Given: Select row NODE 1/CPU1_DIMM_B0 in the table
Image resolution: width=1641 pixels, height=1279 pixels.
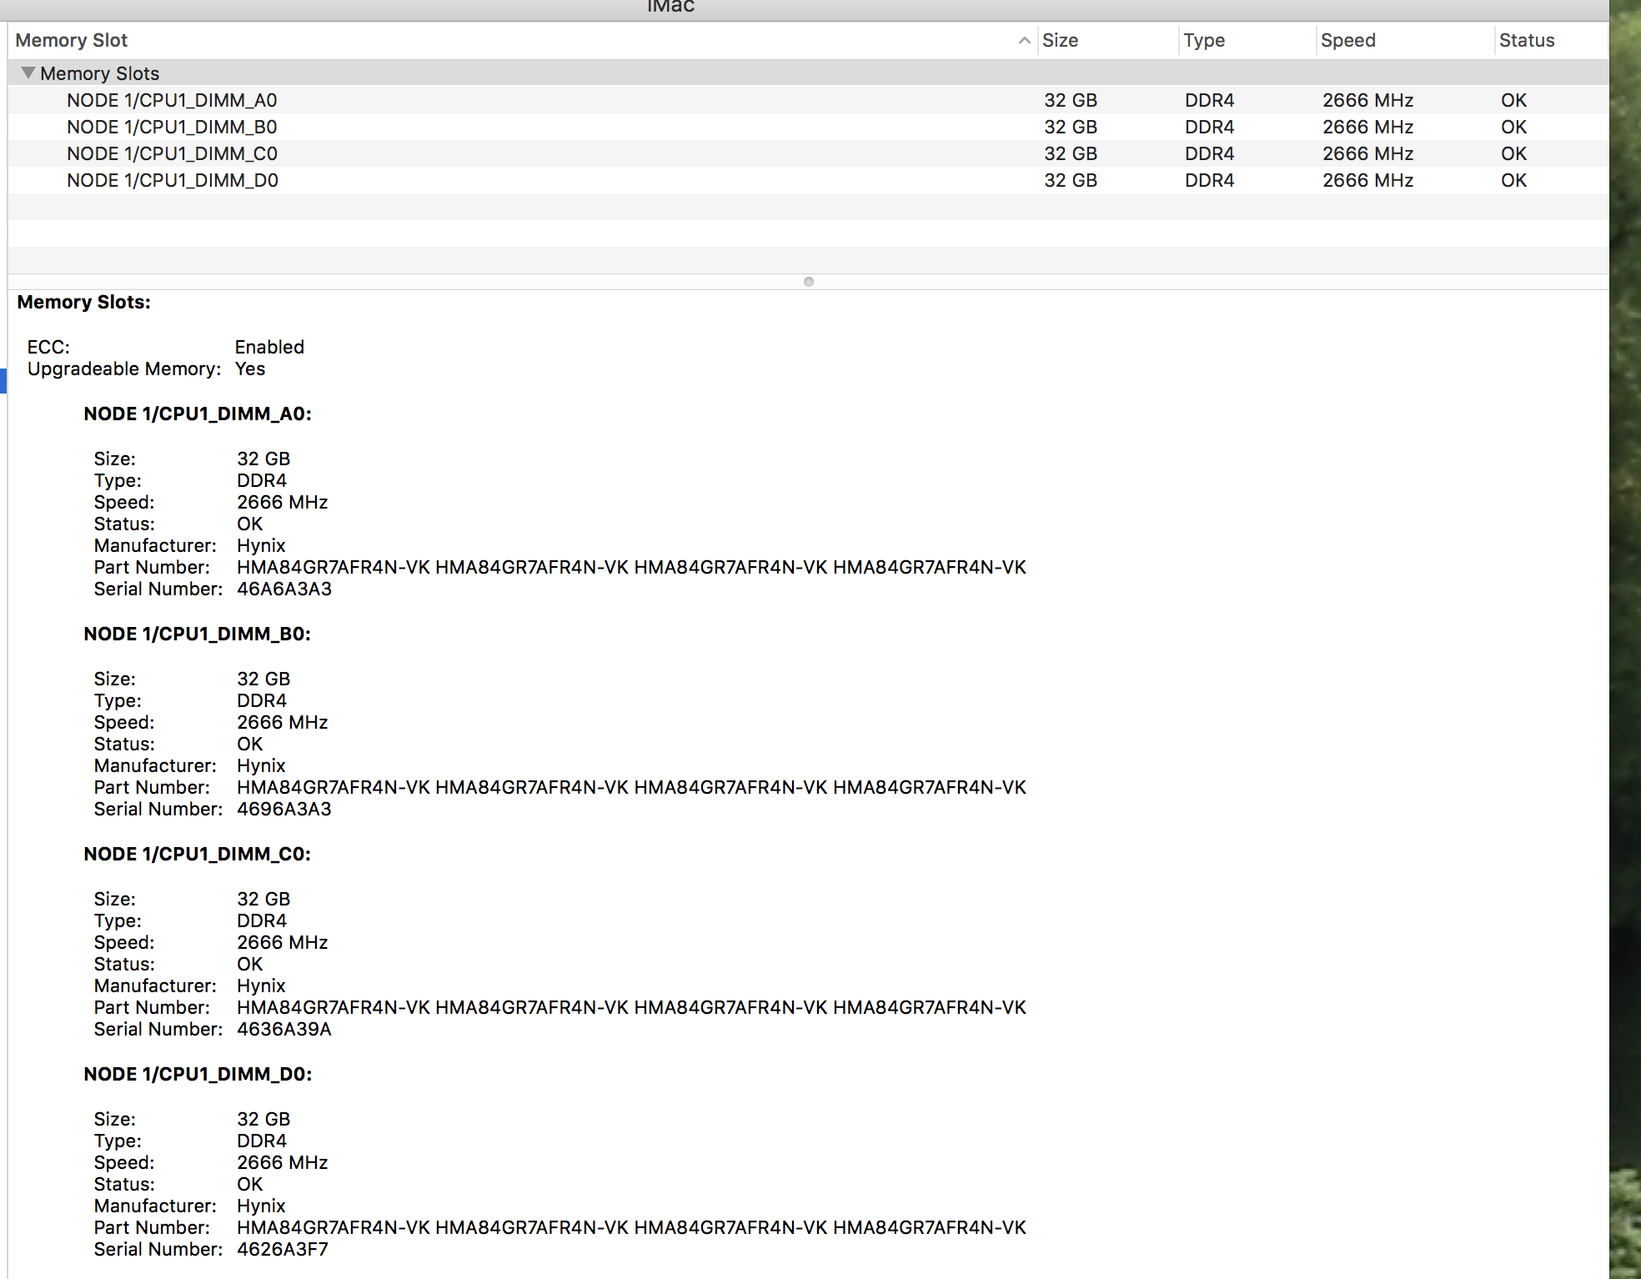Looking at the screenshot, I should pos(808,127).
